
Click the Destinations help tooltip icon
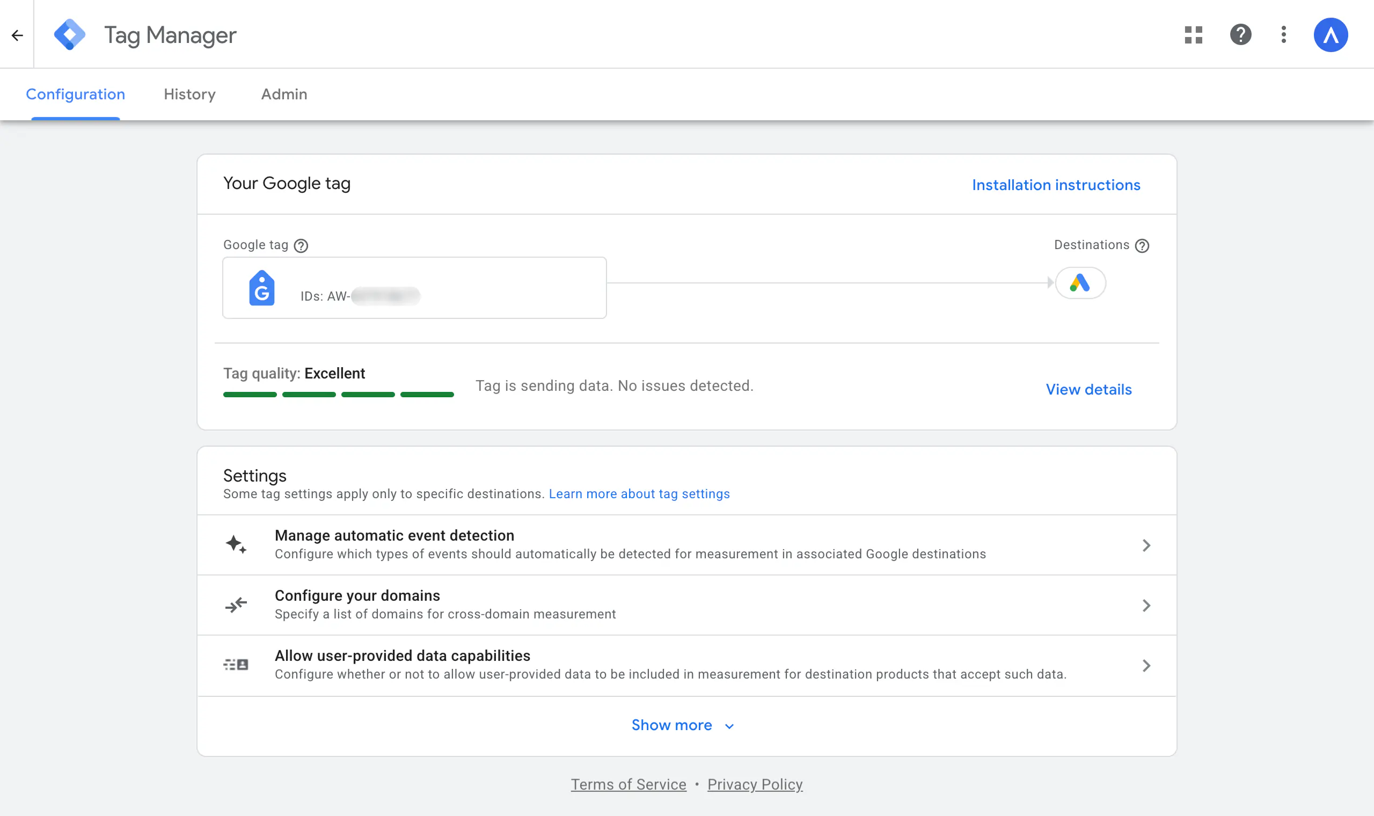click(1142, 245)
